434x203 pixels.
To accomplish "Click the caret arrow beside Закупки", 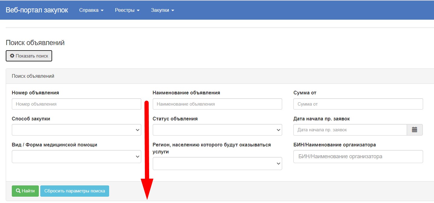I will point(173,11).
